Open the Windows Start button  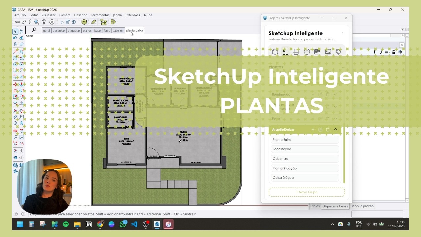20,224
